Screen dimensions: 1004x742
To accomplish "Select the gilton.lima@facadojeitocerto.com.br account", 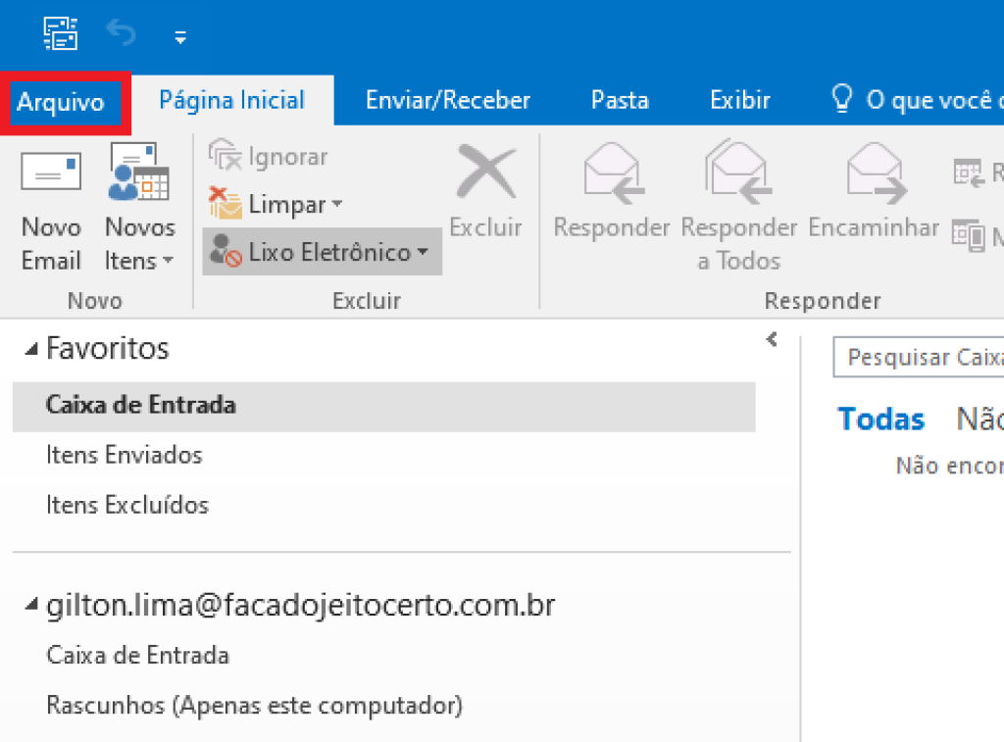I will (301, 605).
